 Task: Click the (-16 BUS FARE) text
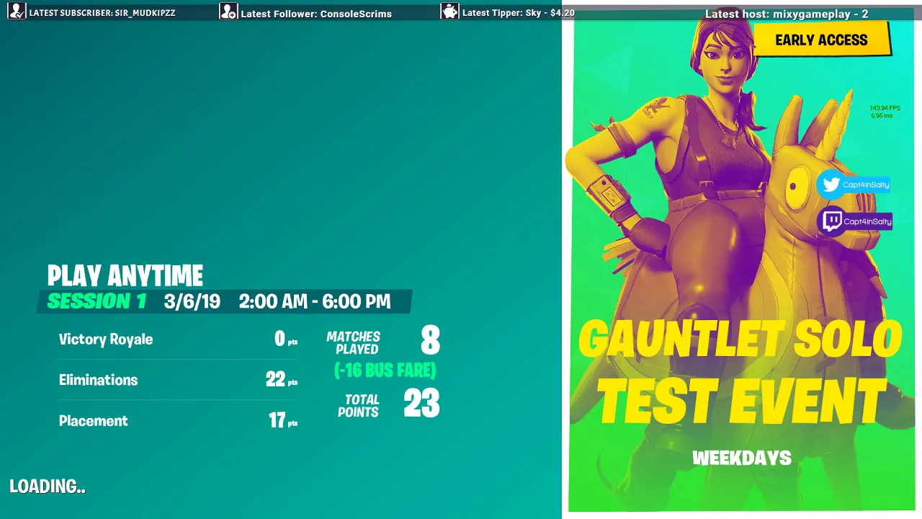click(x=385, y=371)
